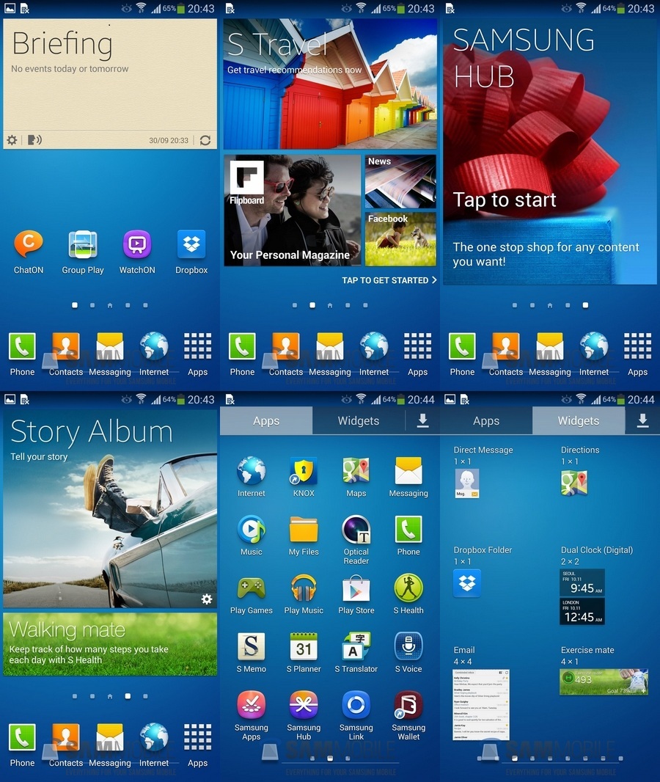Select active Apps tab in app drawer
The width and height of the screenshot is (660, 782).
coord(266,420)
